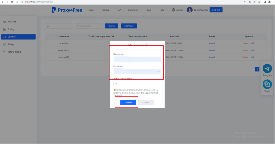
Task: Focus the Traffic Limit input field
Action: pyautogui.click(x=137, y=84)
